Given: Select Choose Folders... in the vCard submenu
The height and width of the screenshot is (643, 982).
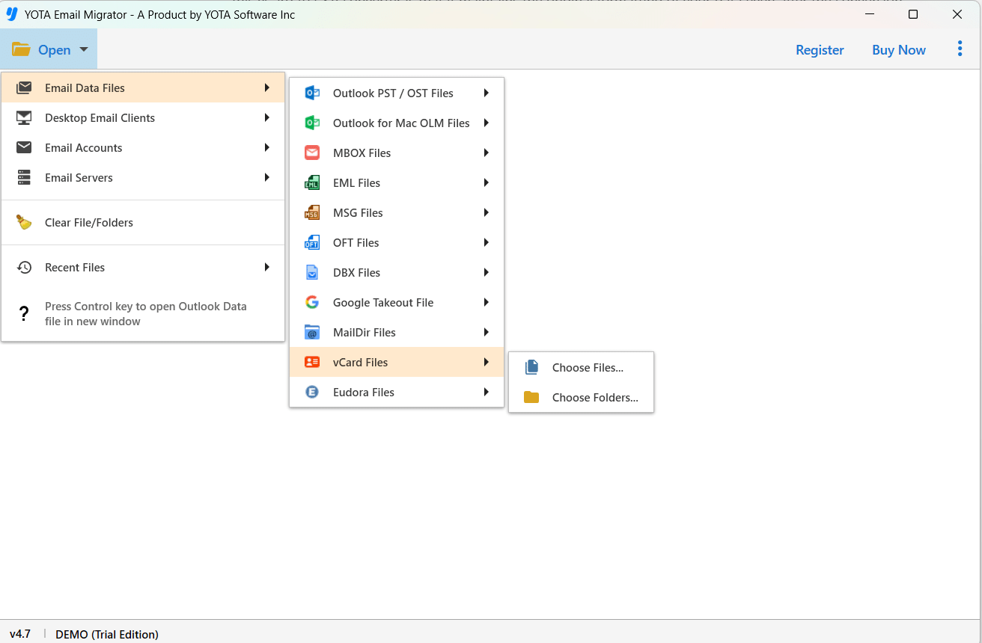Looking at the screenshot, I should click(594, 398).
